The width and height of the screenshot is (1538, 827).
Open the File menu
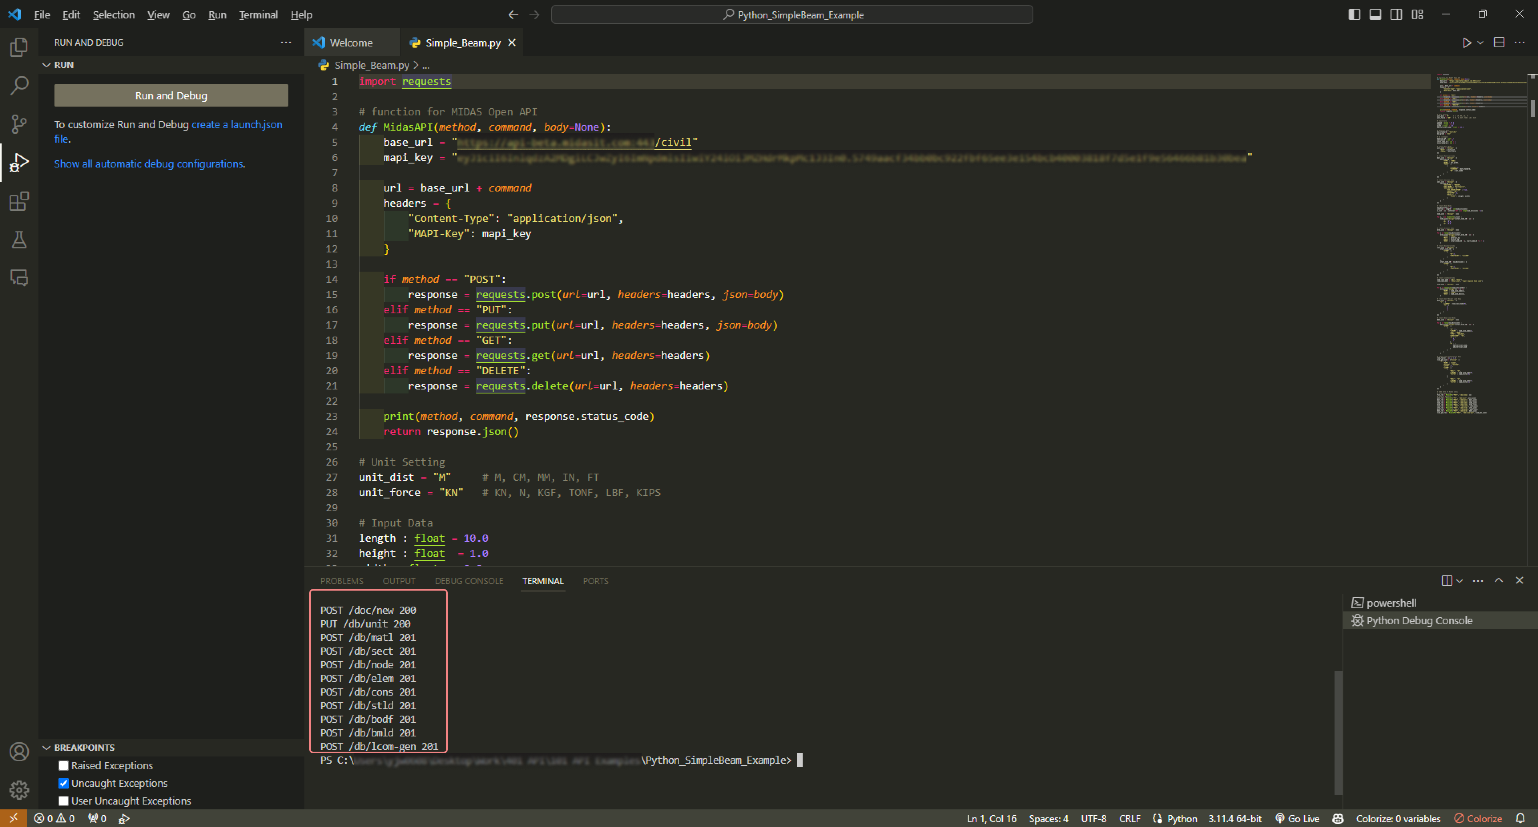pos(42,14)
